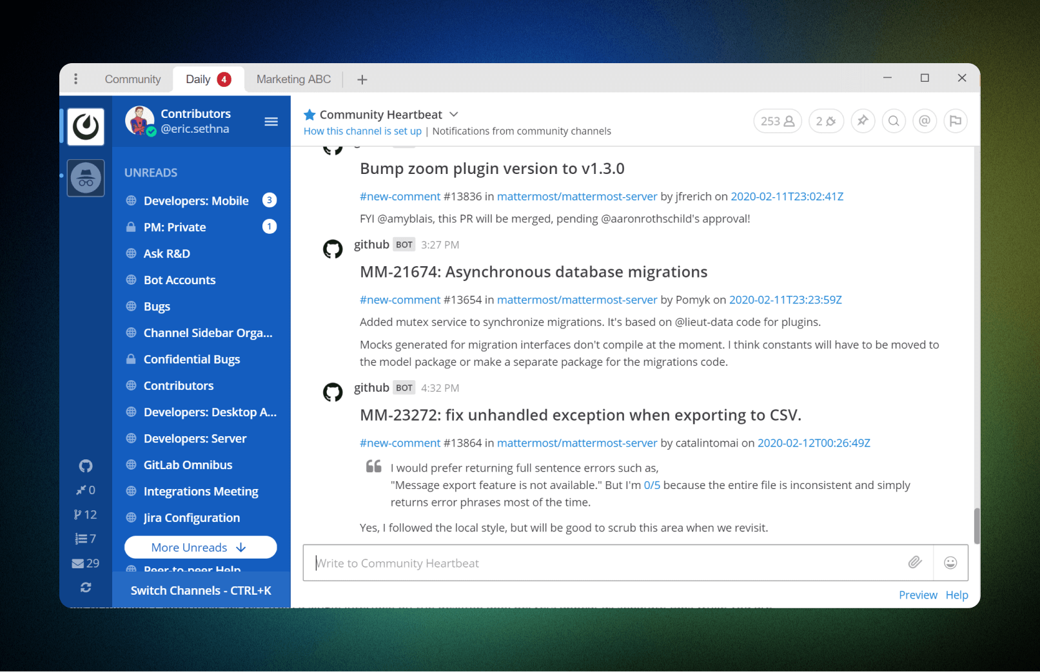Click the 3:27 PM post timestamp
The image size is (1040, 672).
pyautogui.click(x=440, y=245)
